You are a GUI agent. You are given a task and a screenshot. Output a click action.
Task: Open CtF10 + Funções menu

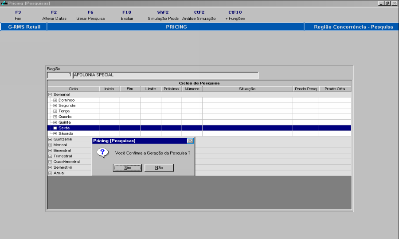pos(235,15)
